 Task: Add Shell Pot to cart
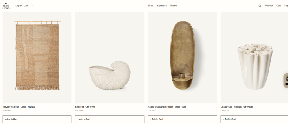click(110, 119)
